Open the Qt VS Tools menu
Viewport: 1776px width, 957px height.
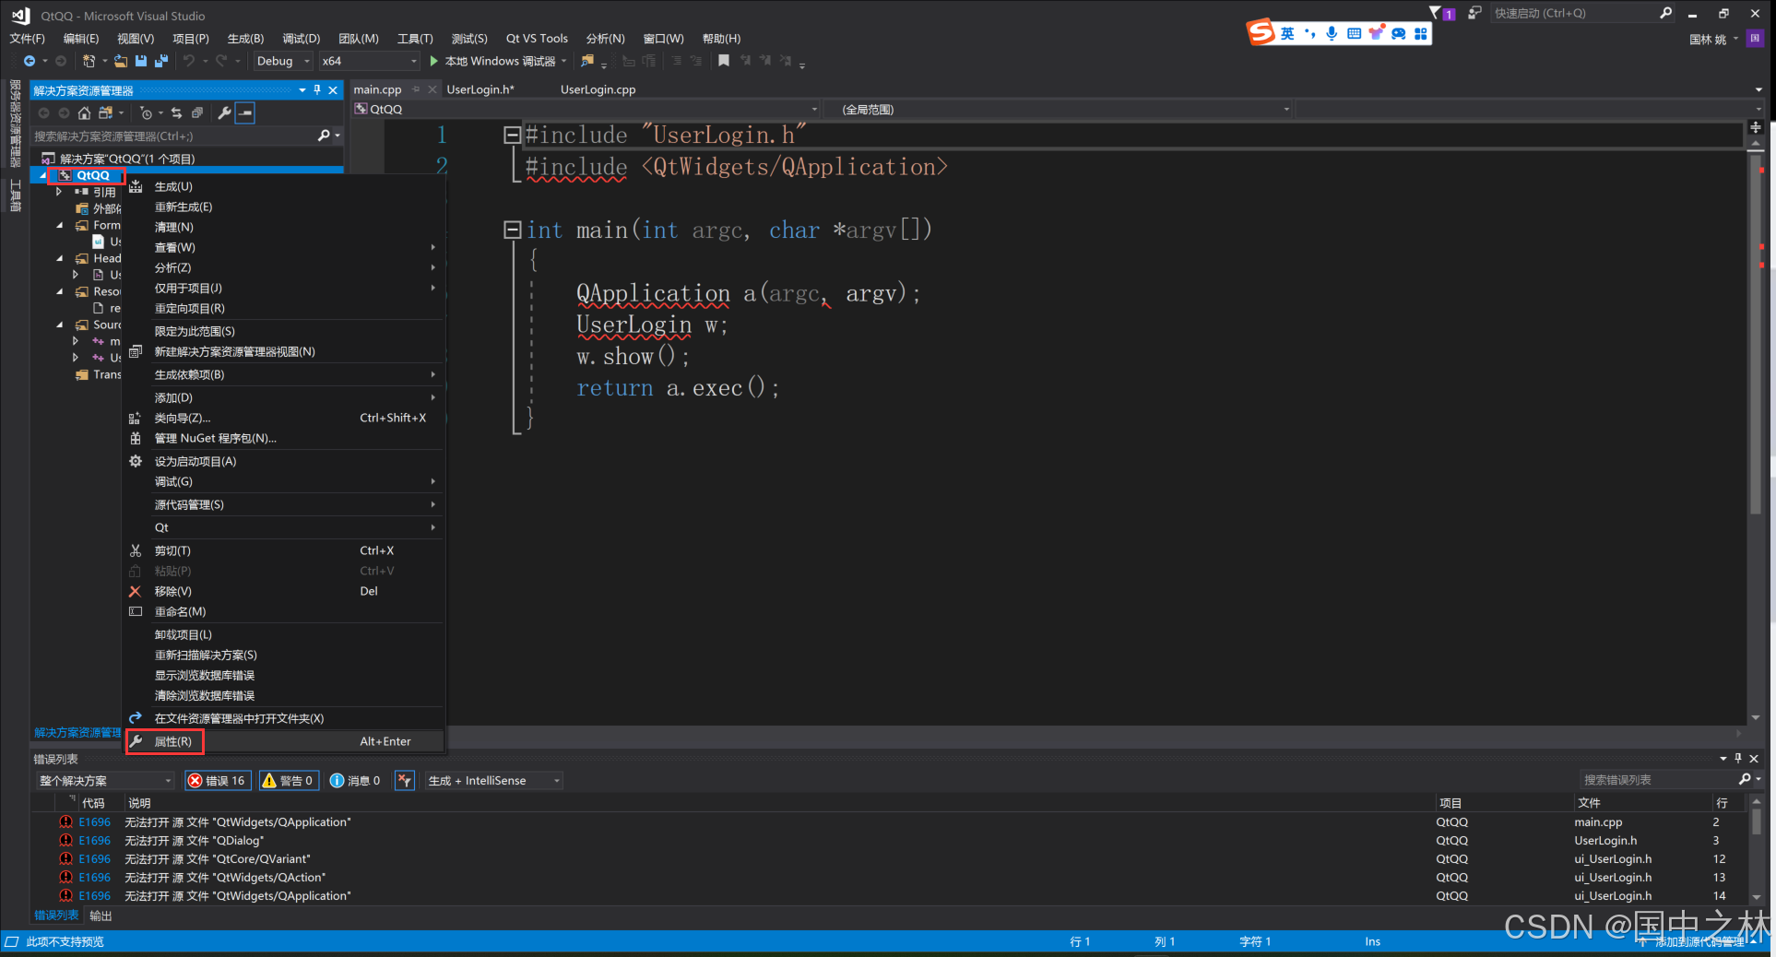[x=537, y=38]
